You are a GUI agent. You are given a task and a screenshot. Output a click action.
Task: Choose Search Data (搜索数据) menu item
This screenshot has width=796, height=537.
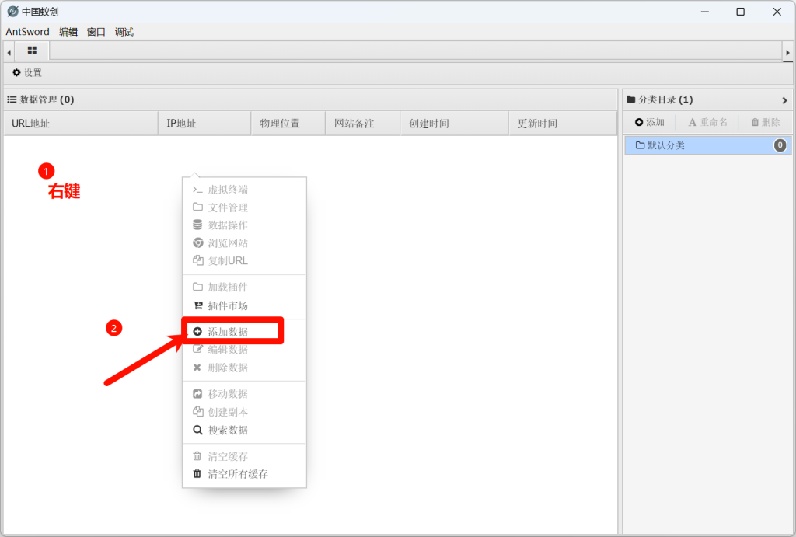click(228, 430)
